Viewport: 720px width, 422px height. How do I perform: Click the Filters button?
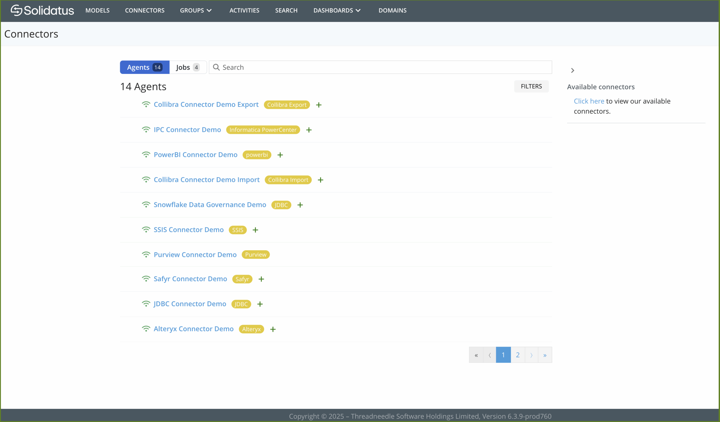click(532, 86)
